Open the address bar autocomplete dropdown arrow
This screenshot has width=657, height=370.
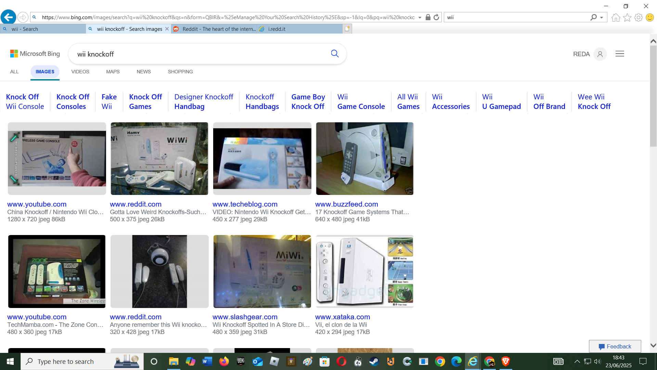pos(420,17)
